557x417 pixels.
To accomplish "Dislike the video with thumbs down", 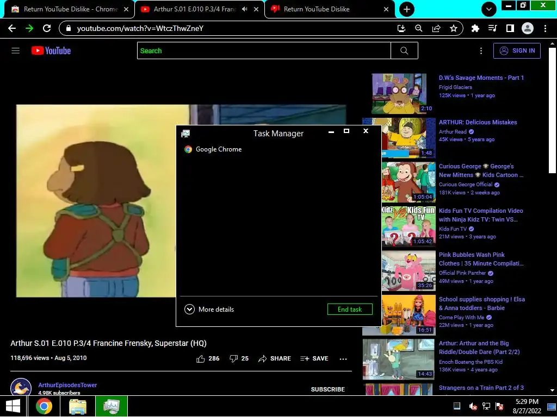I will [x=233, y=358].
